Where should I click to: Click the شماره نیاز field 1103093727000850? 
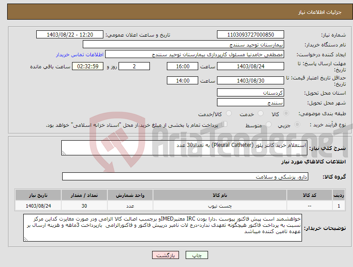coord(251,35)
